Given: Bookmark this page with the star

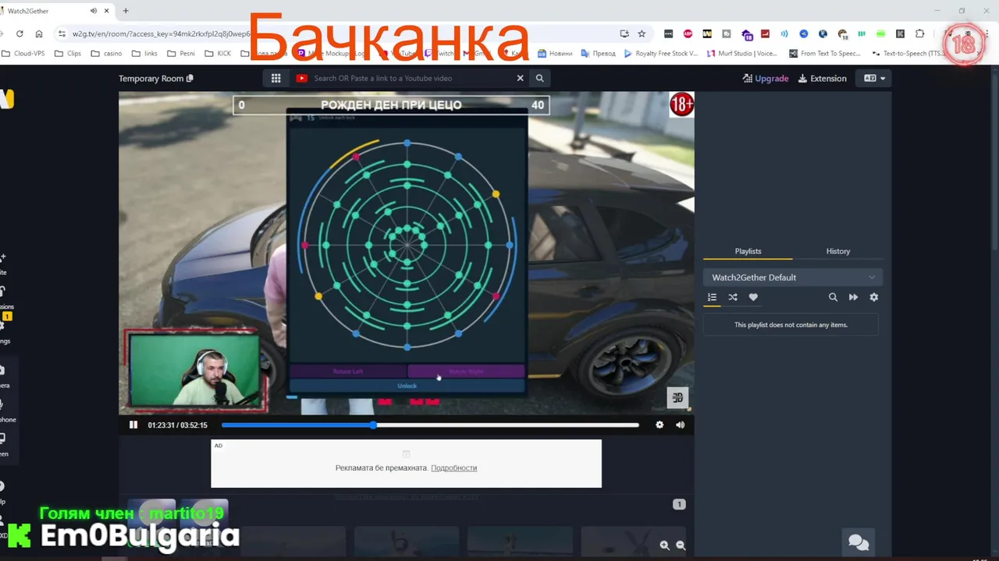Looking at the screenshot, I should (642, 34).
